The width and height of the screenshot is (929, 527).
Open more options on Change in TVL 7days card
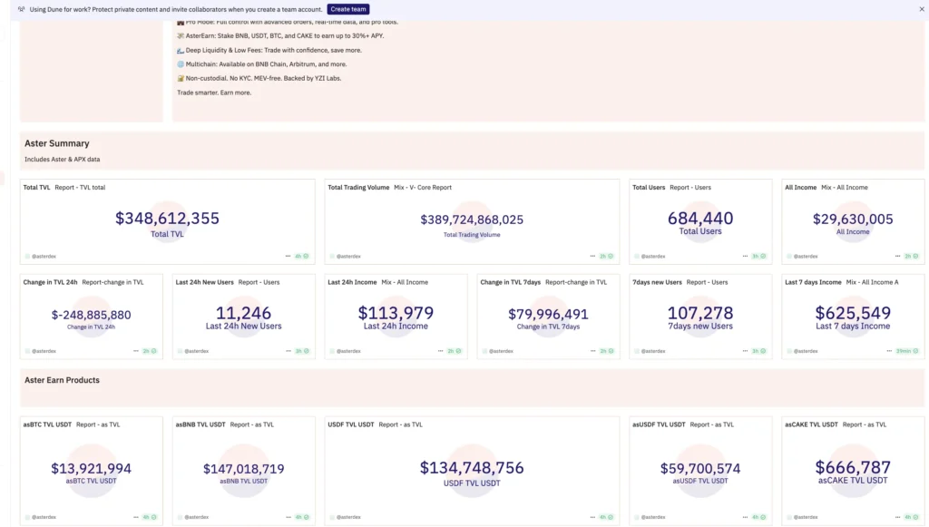592,351
